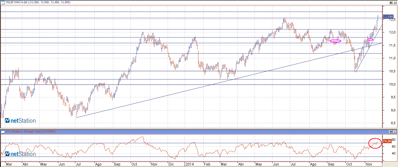Image resolution: width=398 pixels, height=167 pixels.
Task: Click the May month label on time axis
Action: 44,164
